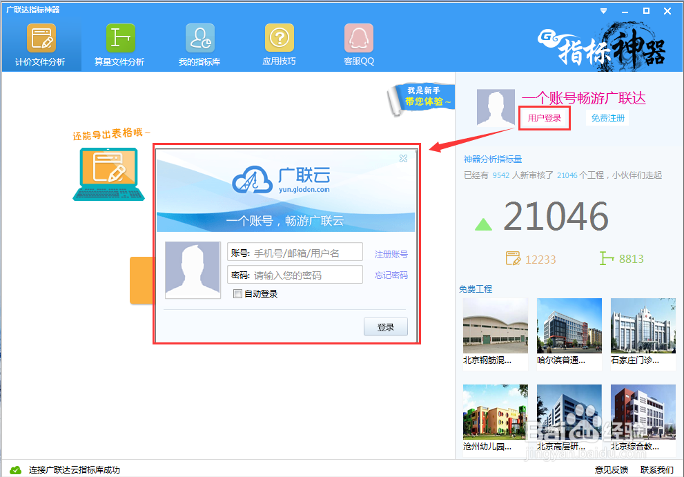The height and width of the screenshot is (477, 684).
Task: Click 连接广联达云指标库成功 status text
Action: click(74, 470)
